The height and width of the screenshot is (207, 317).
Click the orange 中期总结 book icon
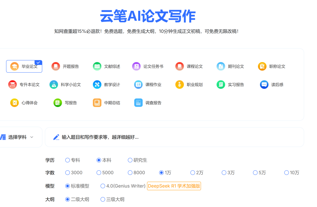(97, 103)
